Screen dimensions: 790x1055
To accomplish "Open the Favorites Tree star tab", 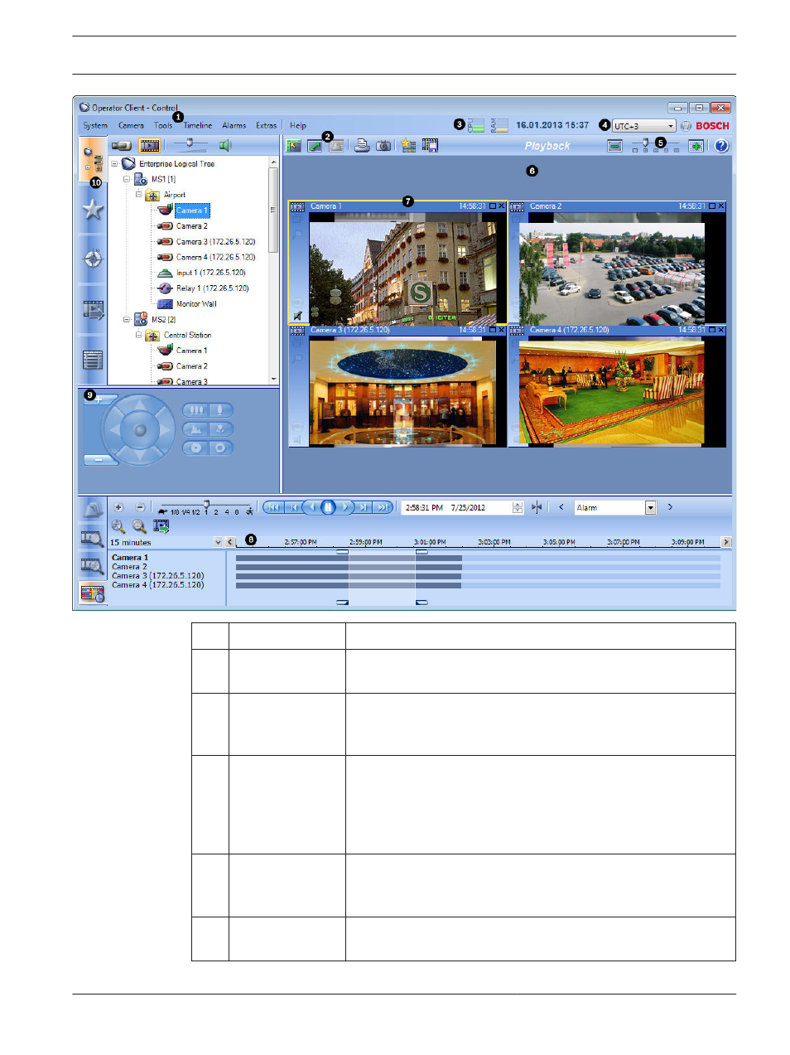I will pos(93,210).
